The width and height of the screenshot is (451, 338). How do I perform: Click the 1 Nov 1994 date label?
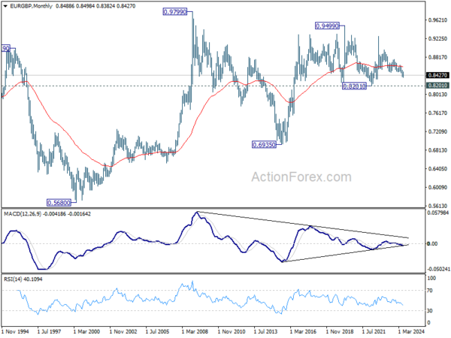click(x=15, y=332)
